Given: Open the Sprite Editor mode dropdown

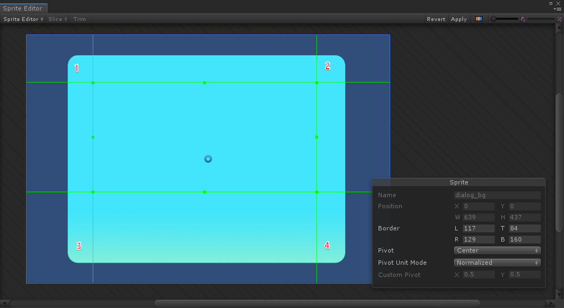Looking at the screenshot, I should [23, 19].
